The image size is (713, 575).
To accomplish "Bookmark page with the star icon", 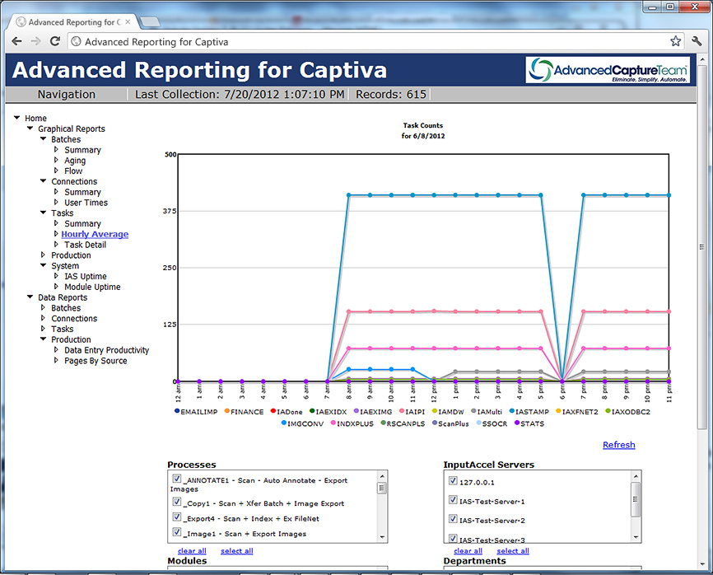I will (675, 41).
